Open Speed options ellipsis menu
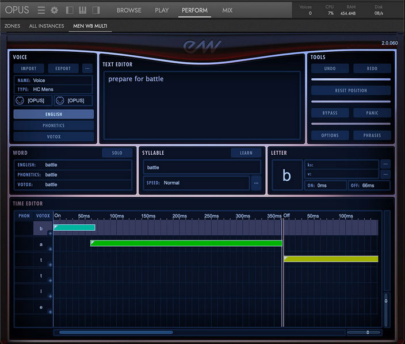The image size is (405, 344). (256, 183)
